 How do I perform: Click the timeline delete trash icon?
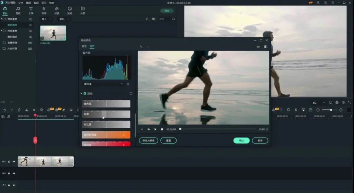click(x=19, y=110)
